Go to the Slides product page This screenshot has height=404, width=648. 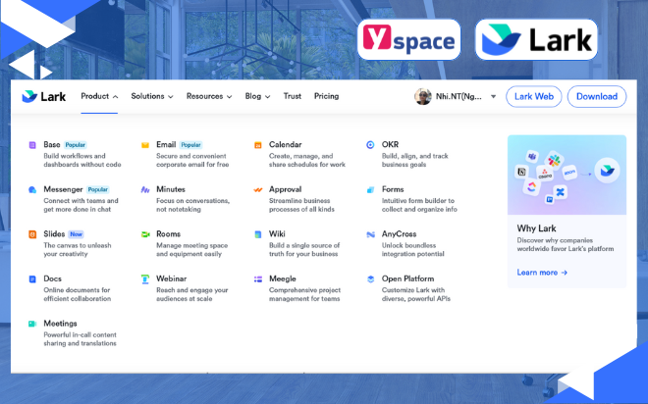(x=54, y=234)
